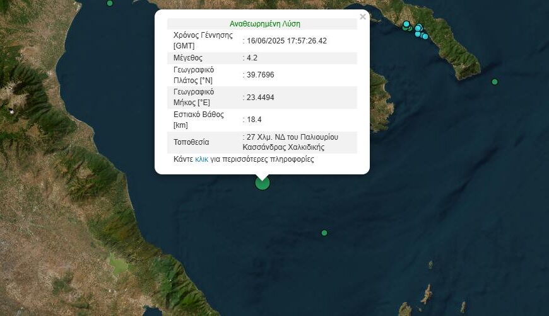Click the 'Τοποθεσία' row label
This screenshot has width=549, height=316.
click(x=191, y=142)
